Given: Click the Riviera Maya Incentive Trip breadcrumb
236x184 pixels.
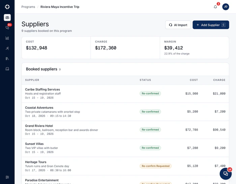Looking at the screenshot, I should coord(60,7).
